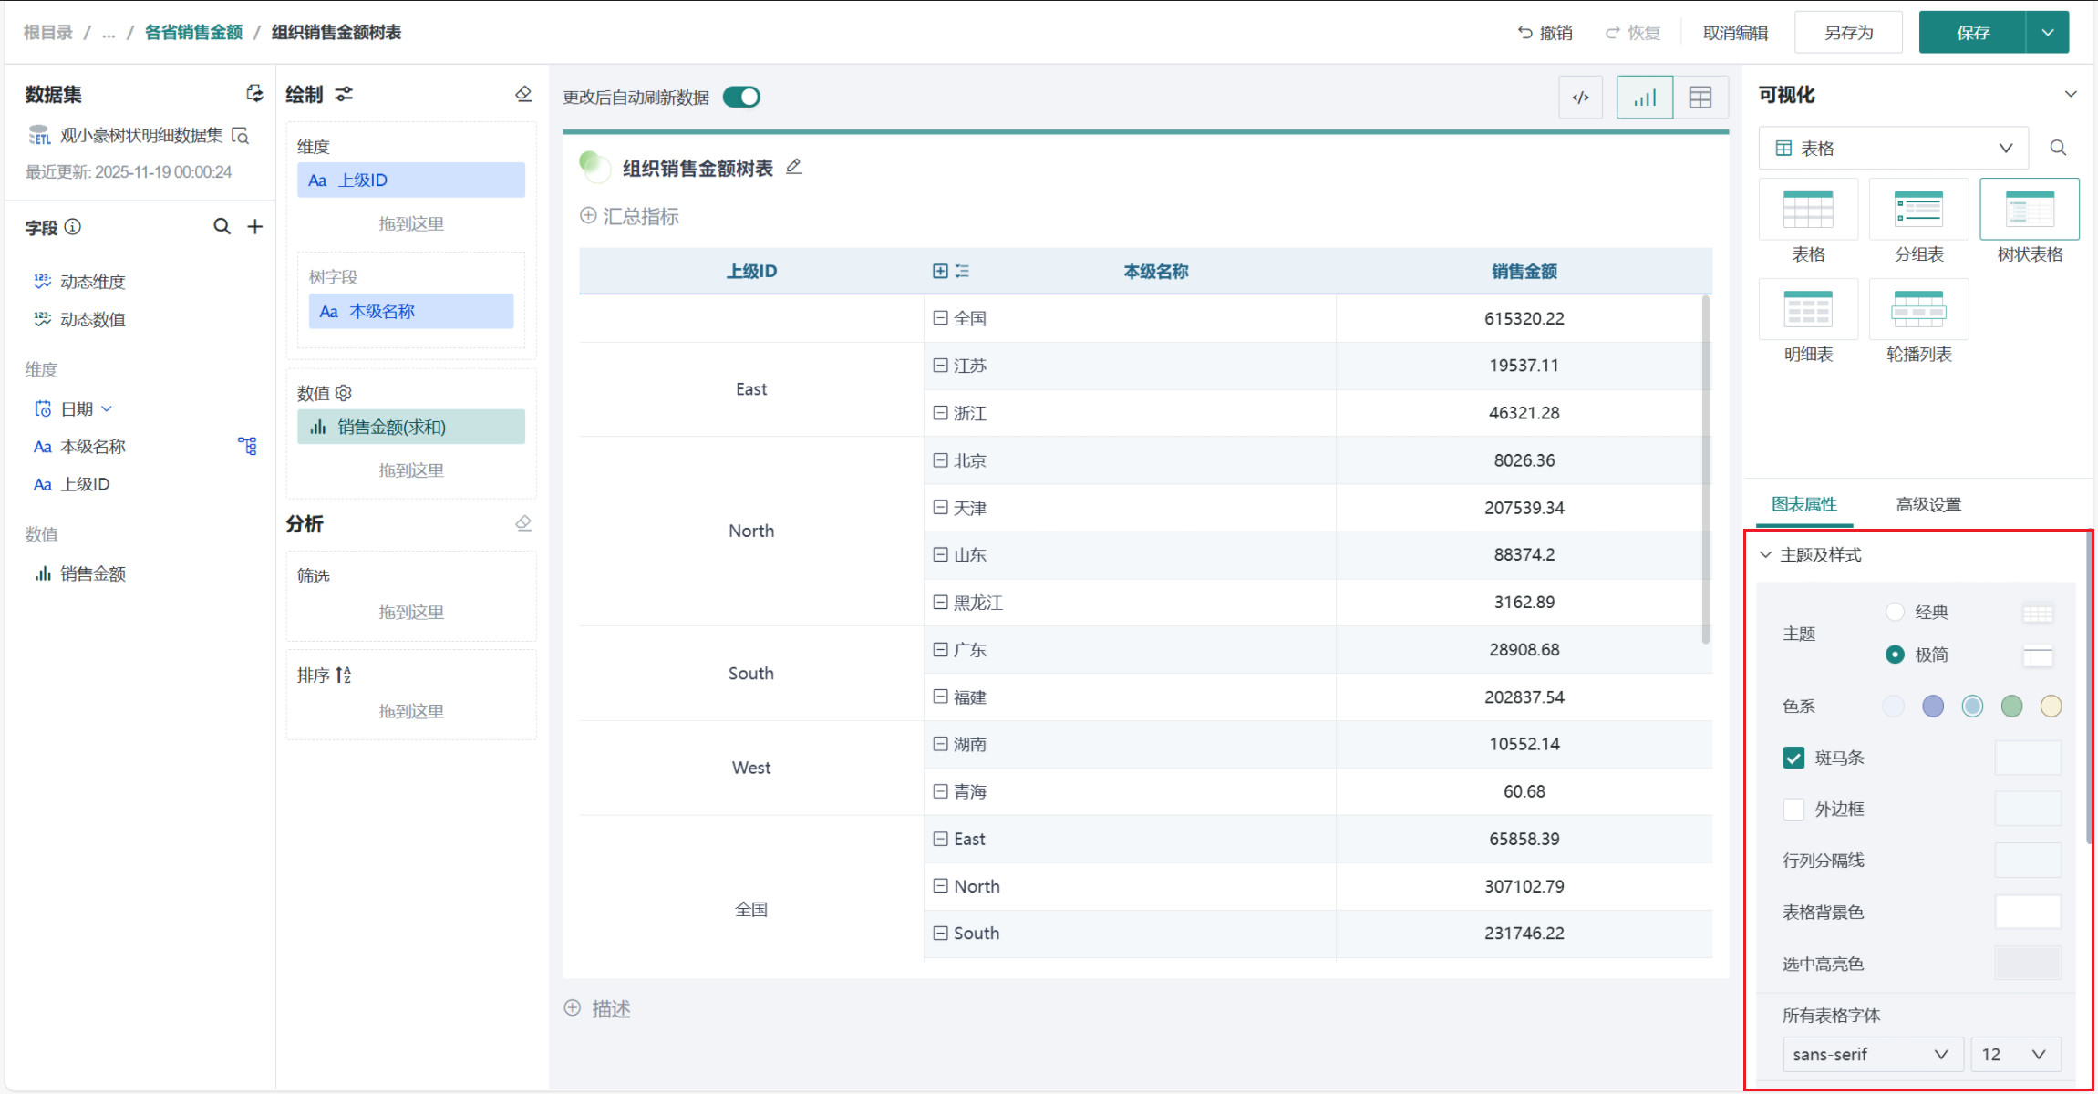The image size is (2098, 1094).
Task: Click the 另存为 button
Action: [1848, 33]
